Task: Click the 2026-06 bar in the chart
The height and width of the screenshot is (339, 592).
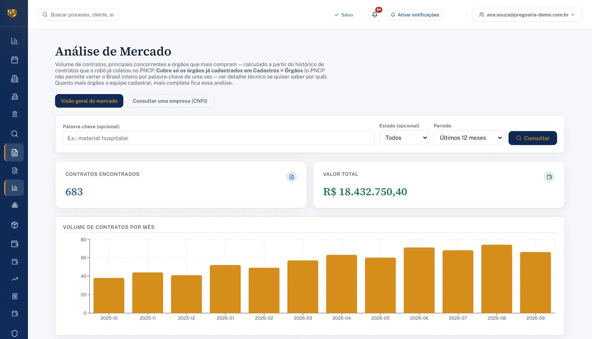Action: [x=419, y=280]
